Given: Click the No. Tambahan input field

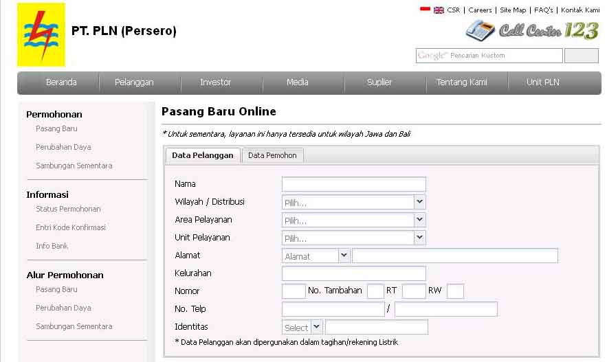Looking at the screenshot, I should [x=375, y=291].
